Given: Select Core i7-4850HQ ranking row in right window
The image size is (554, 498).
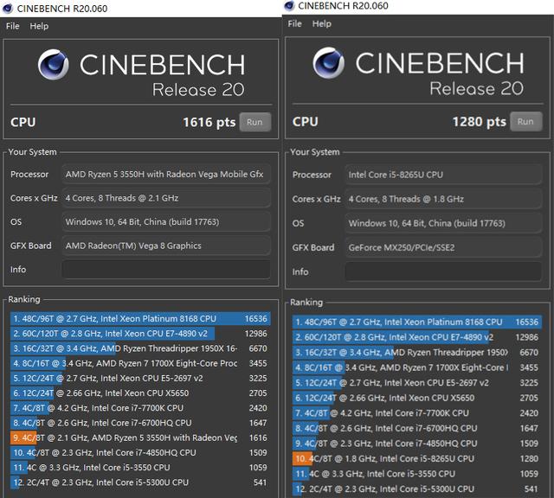Looking at the screenshot, I should (417, 444).
